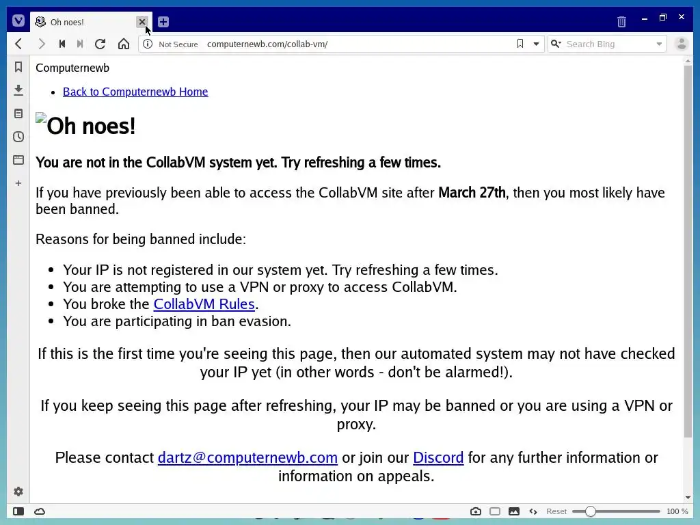The image size is (700, 525).
Task: Click the 'Computernewb' site title text
Action: click(72, 68)
